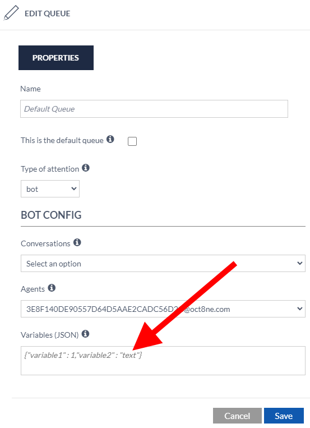Click the info icon beside Conversations
Viewport: 310px width, 428px height.
77,242
